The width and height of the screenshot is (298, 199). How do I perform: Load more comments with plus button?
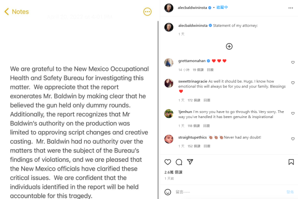(x=229, y=46)
